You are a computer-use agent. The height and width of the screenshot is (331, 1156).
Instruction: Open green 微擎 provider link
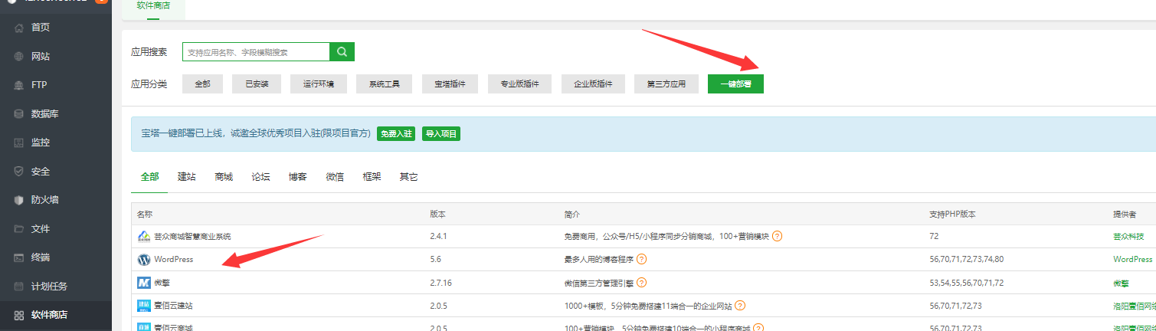(1121, 283)
